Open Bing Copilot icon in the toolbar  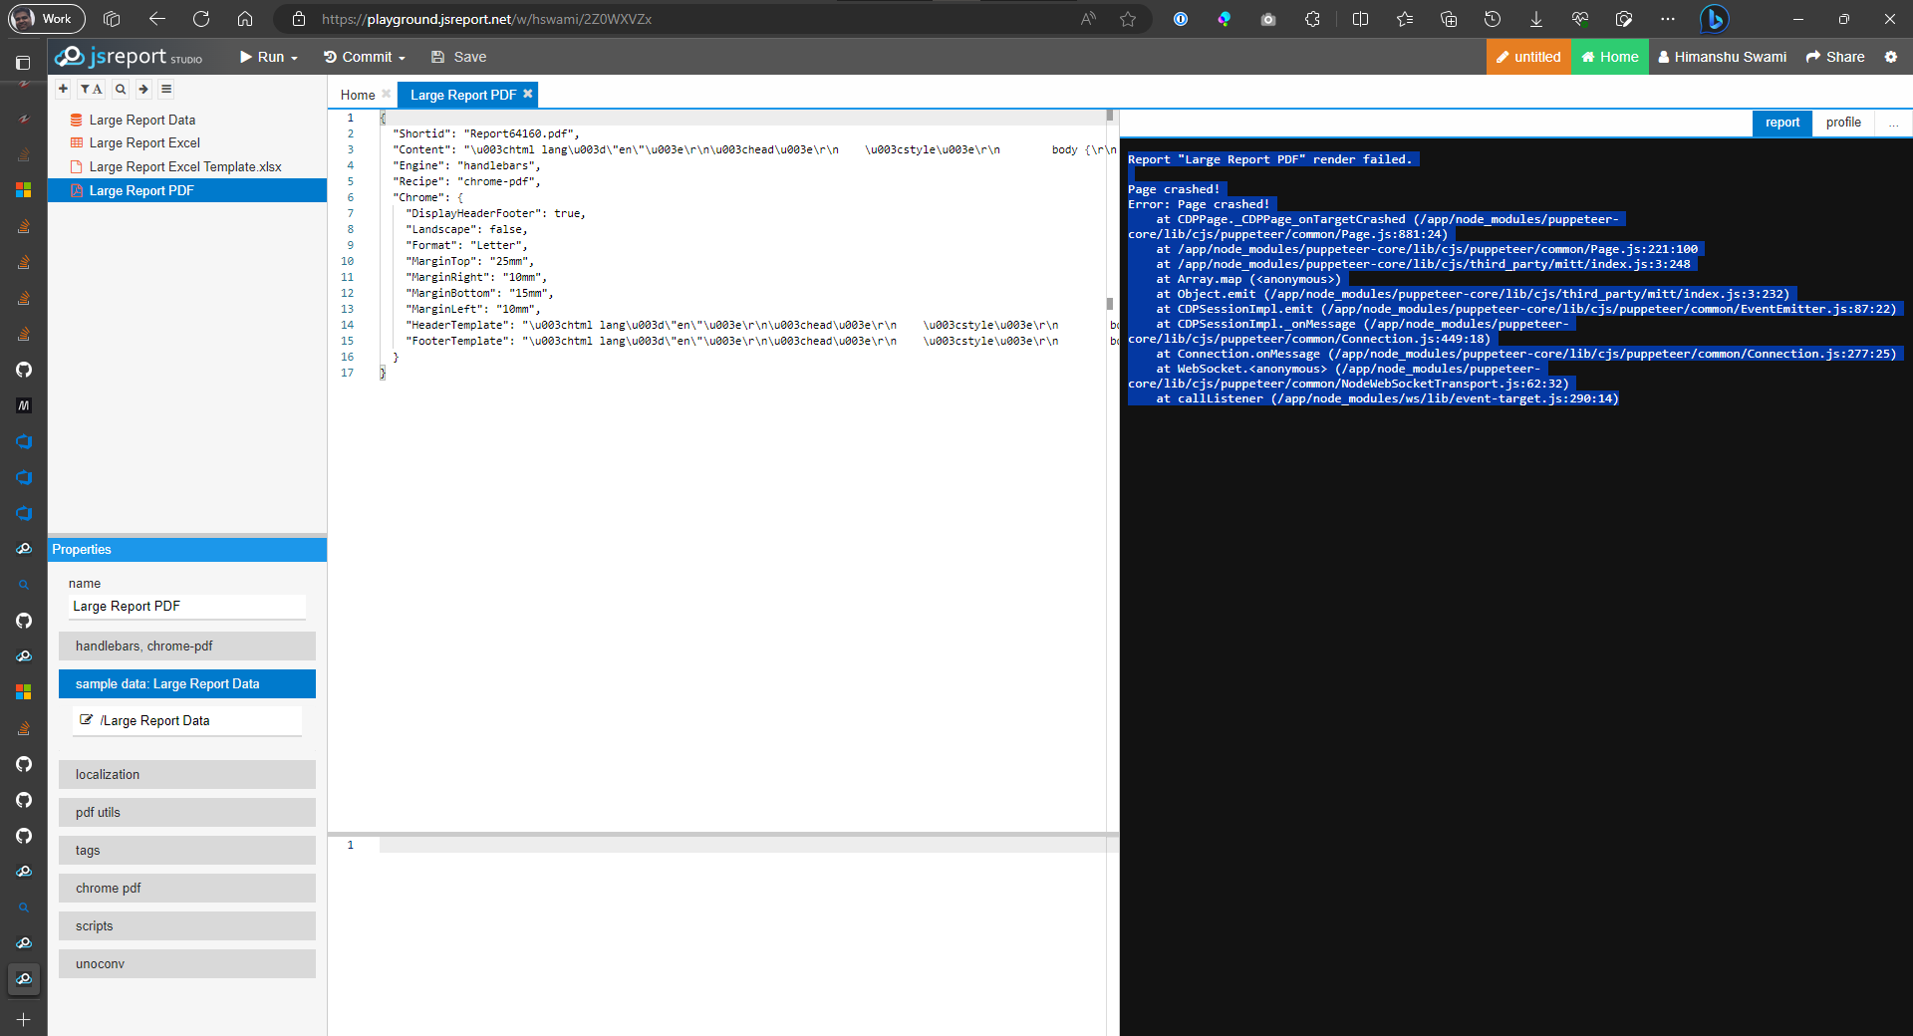tap(1713, 19)
